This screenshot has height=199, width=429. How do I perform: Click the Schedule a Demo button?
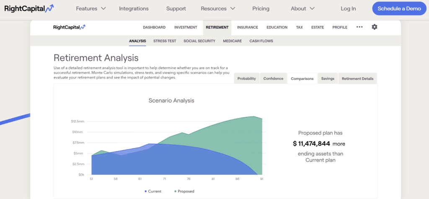pos(399,8)
